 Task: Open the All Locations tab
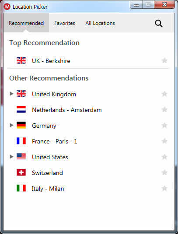[100, 23]
